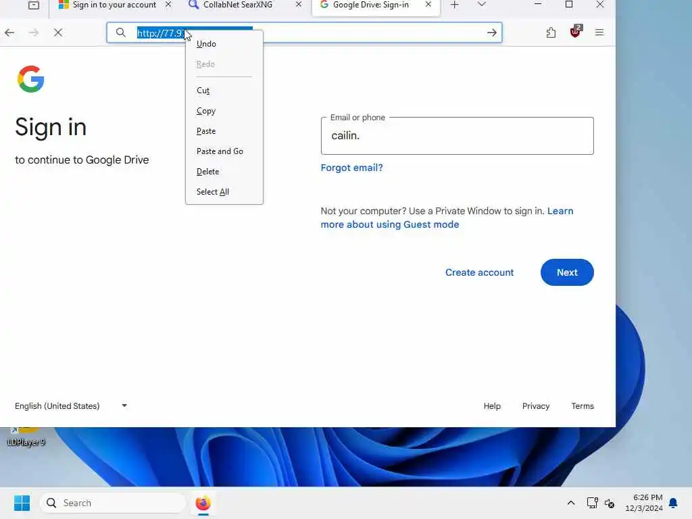The image size is (692, 519).
Task: Expand the list all tabs chevron
Action: coord(481,5)
